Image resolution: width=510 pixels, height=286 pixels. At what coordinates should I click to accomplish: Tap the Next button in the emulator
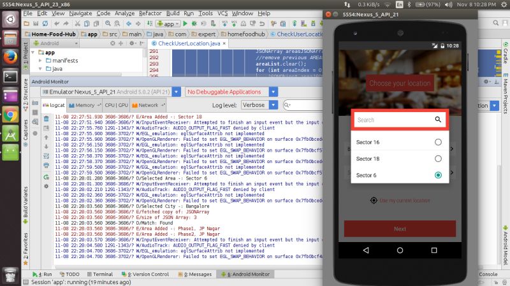(x=400, y=229)
